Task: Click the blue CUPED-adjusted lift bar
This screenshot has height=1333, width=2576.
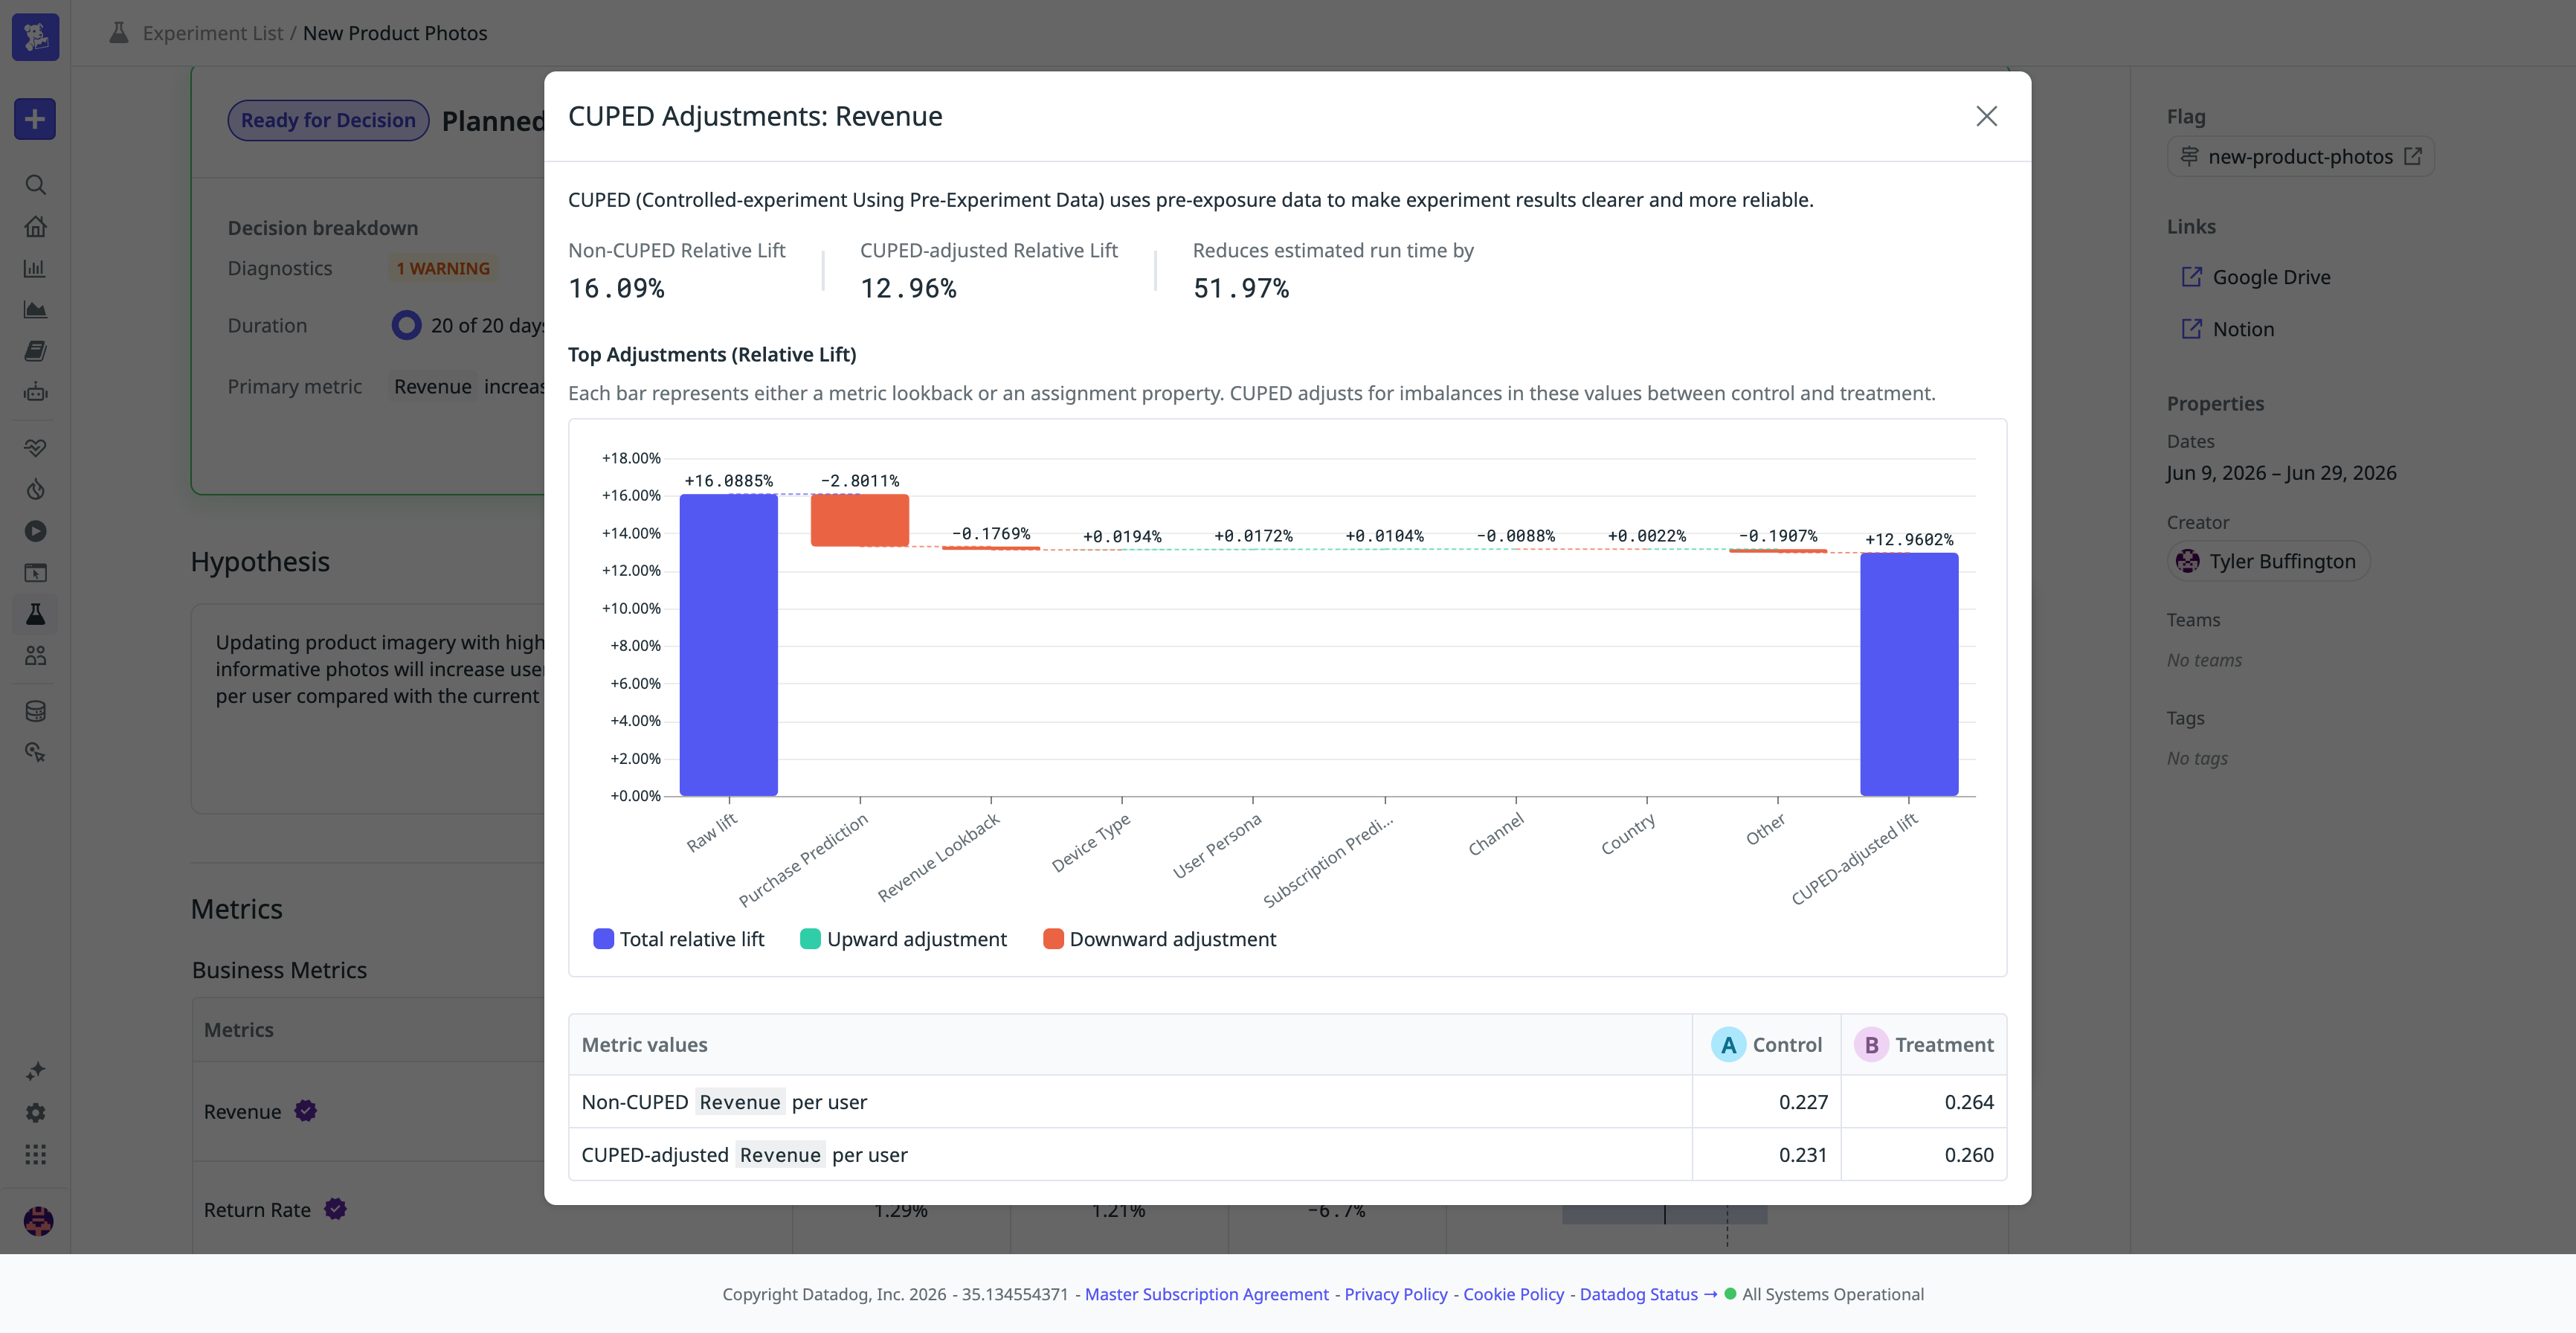Action: coord(1909,674)
